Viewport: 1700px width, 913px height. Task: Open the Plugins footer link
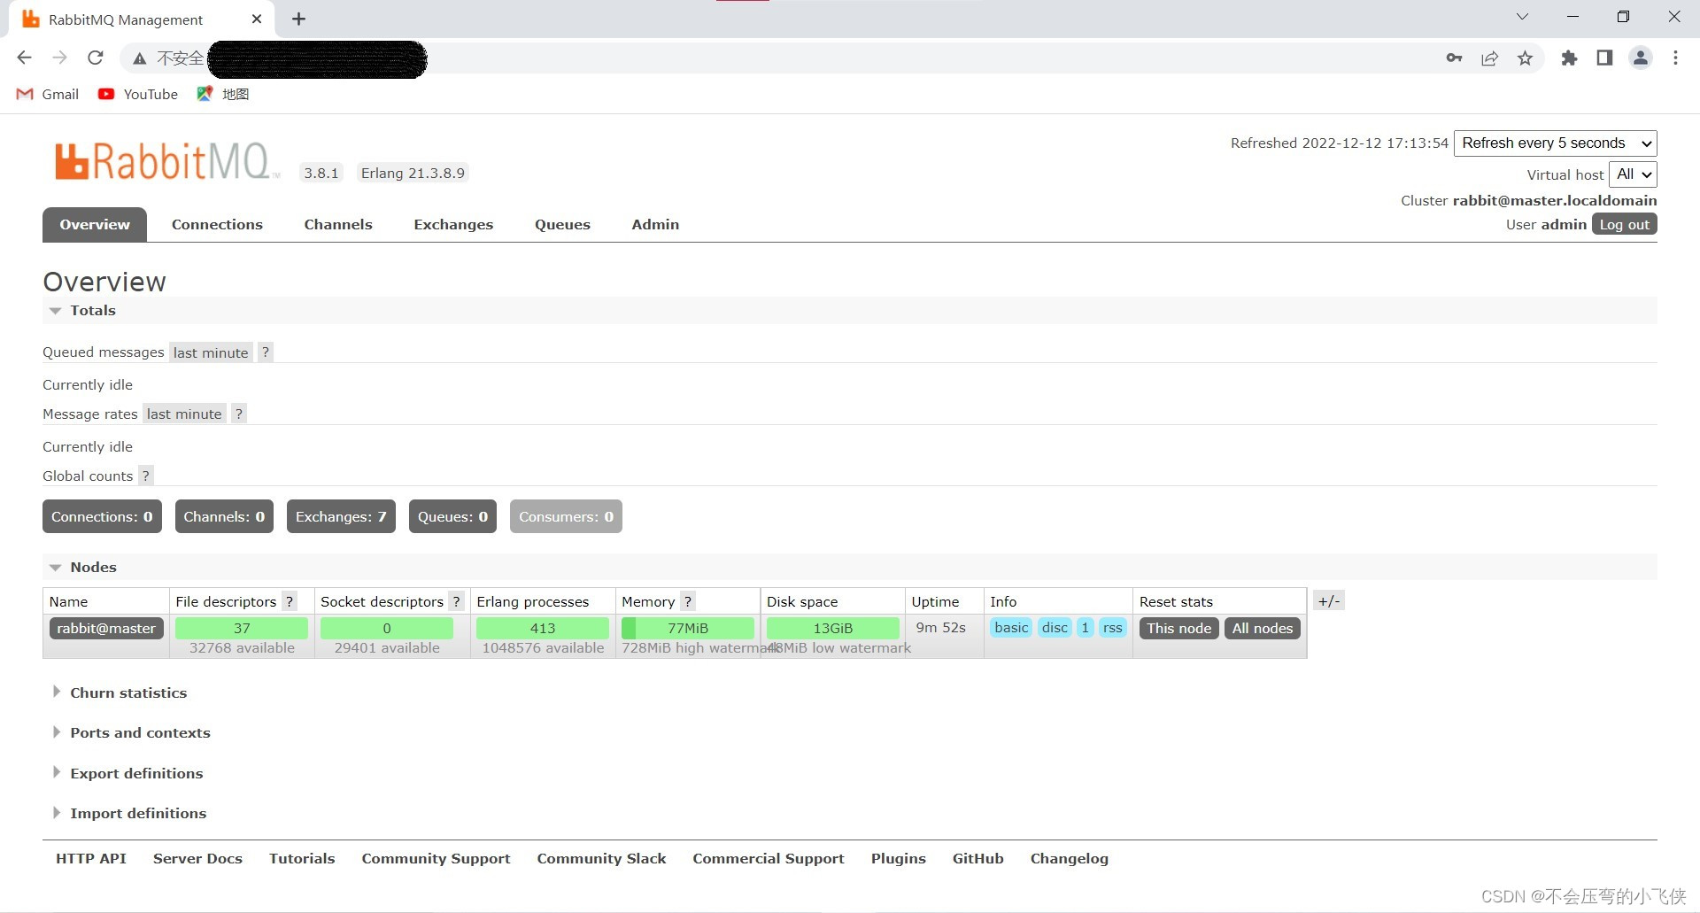tap(899, 858)
